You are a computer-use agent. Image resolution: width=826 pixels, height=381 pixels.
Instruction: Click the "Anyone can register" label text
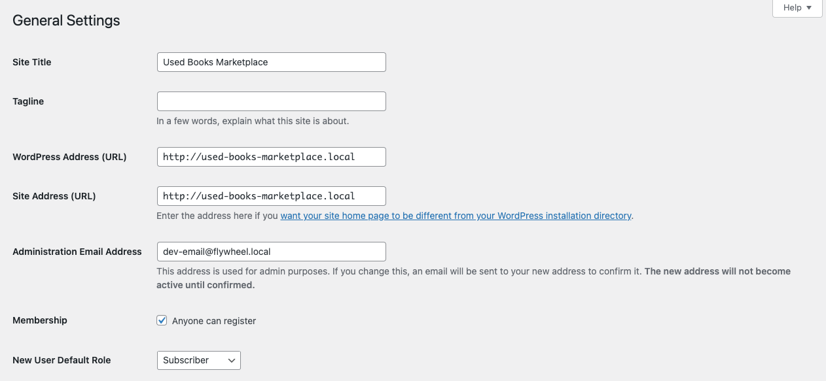click(x=213, y=321)
